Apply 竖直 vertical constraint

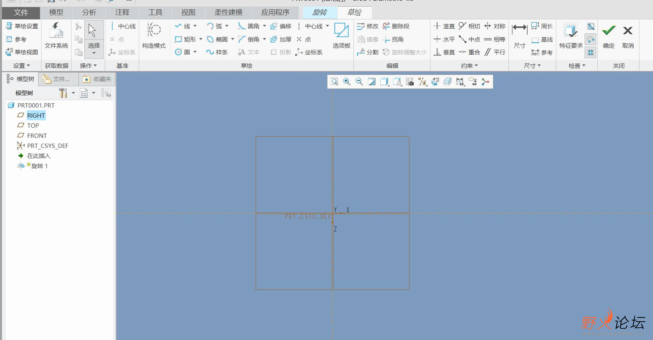[444, 26]
